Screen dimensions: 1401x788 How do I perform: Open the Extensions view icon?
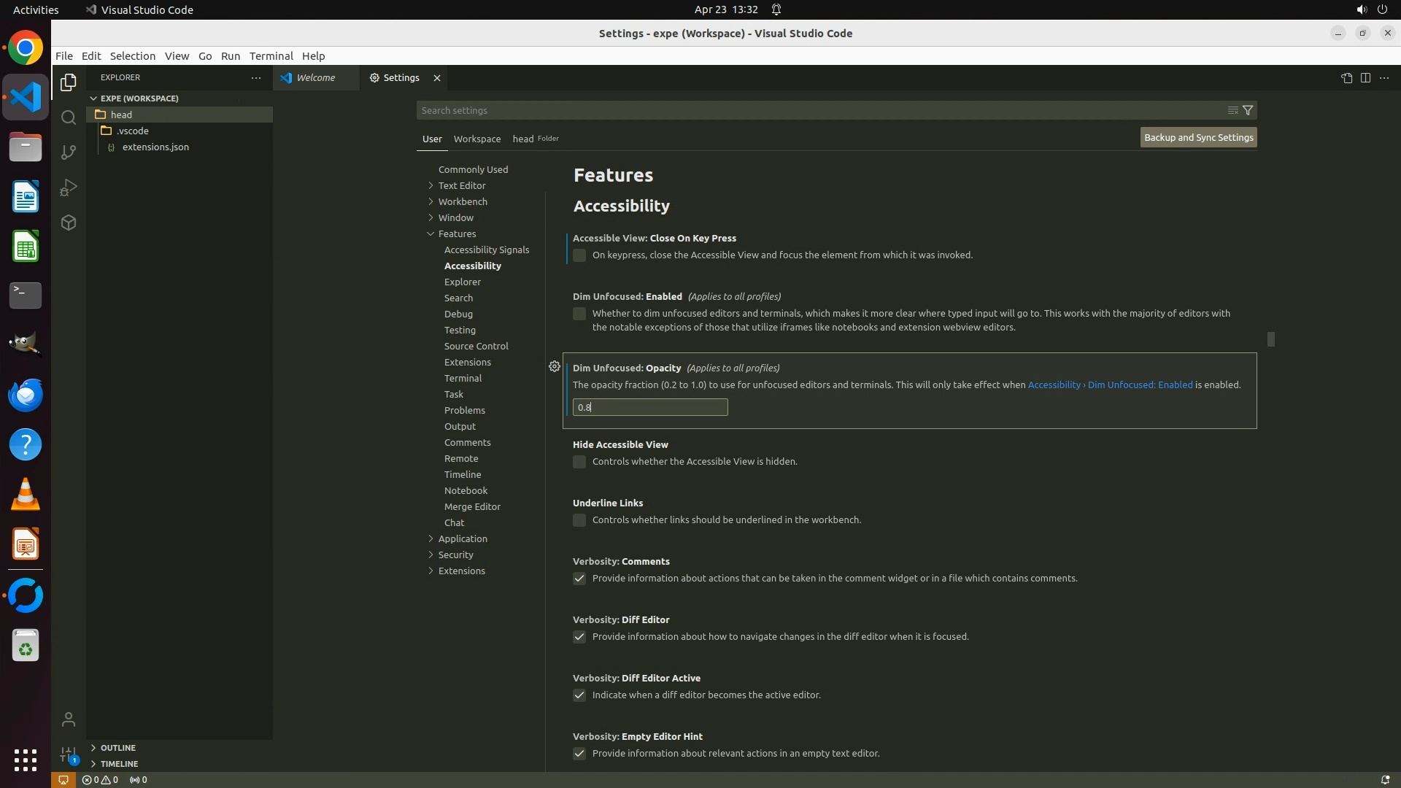69,223
